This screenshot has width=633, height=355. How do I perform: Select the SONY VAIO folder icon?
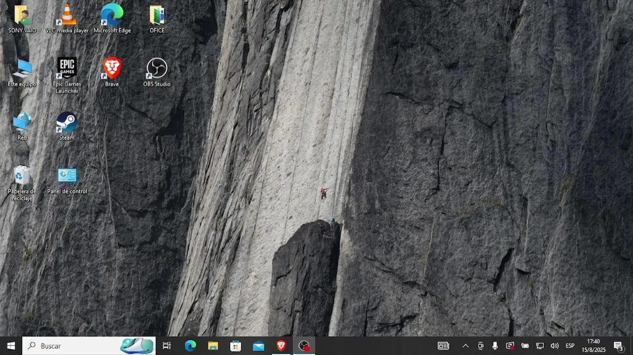[x=22, y=19]
